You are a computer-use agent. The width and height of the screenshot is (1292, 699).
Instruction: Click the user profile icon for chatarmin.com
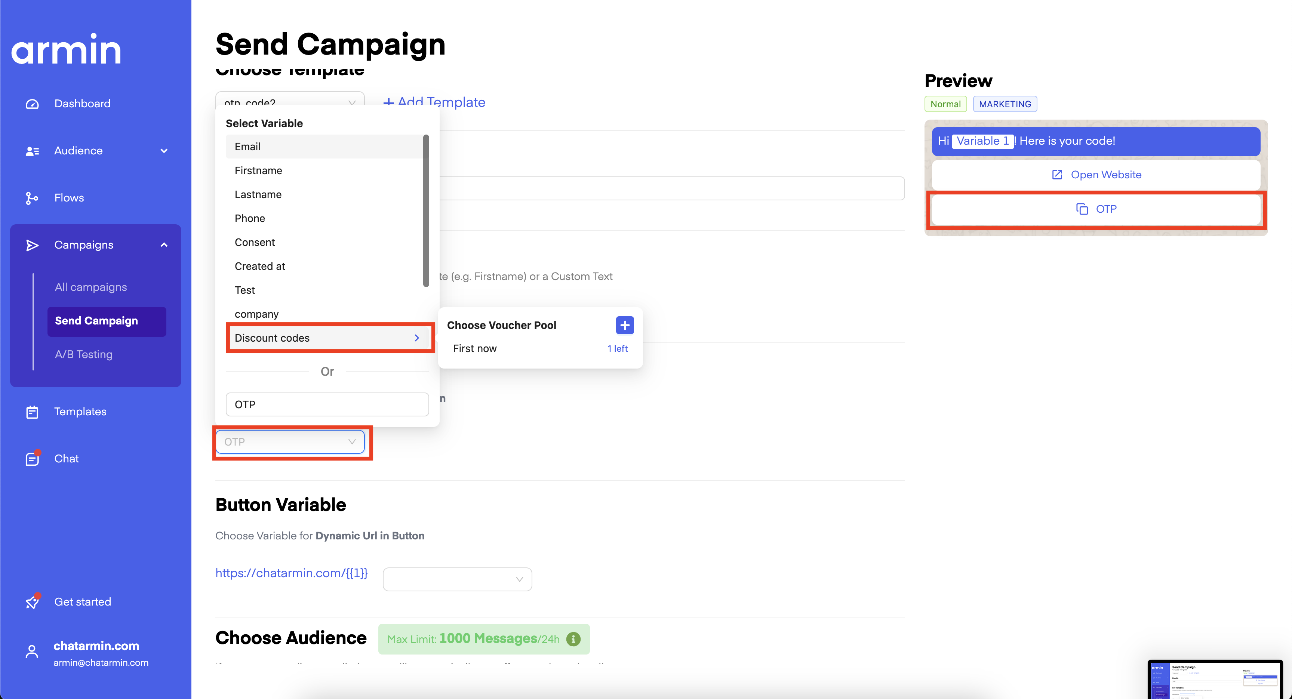[x=32, y=652]
